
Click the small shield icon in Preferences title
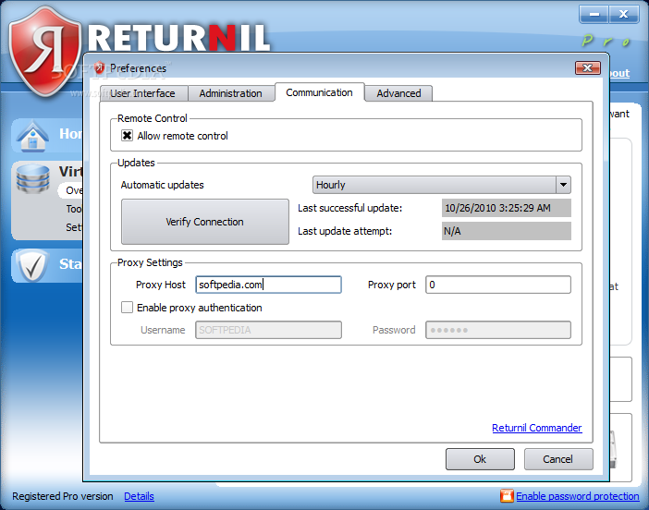coord(99,67)
